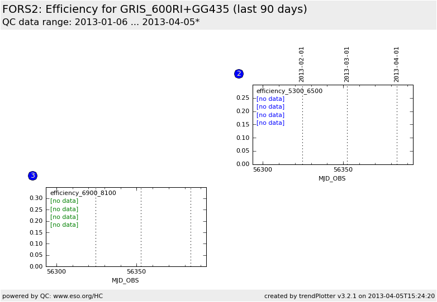Click the QC data range subtitle
The image size is (437, 302).
pos(101,22)
